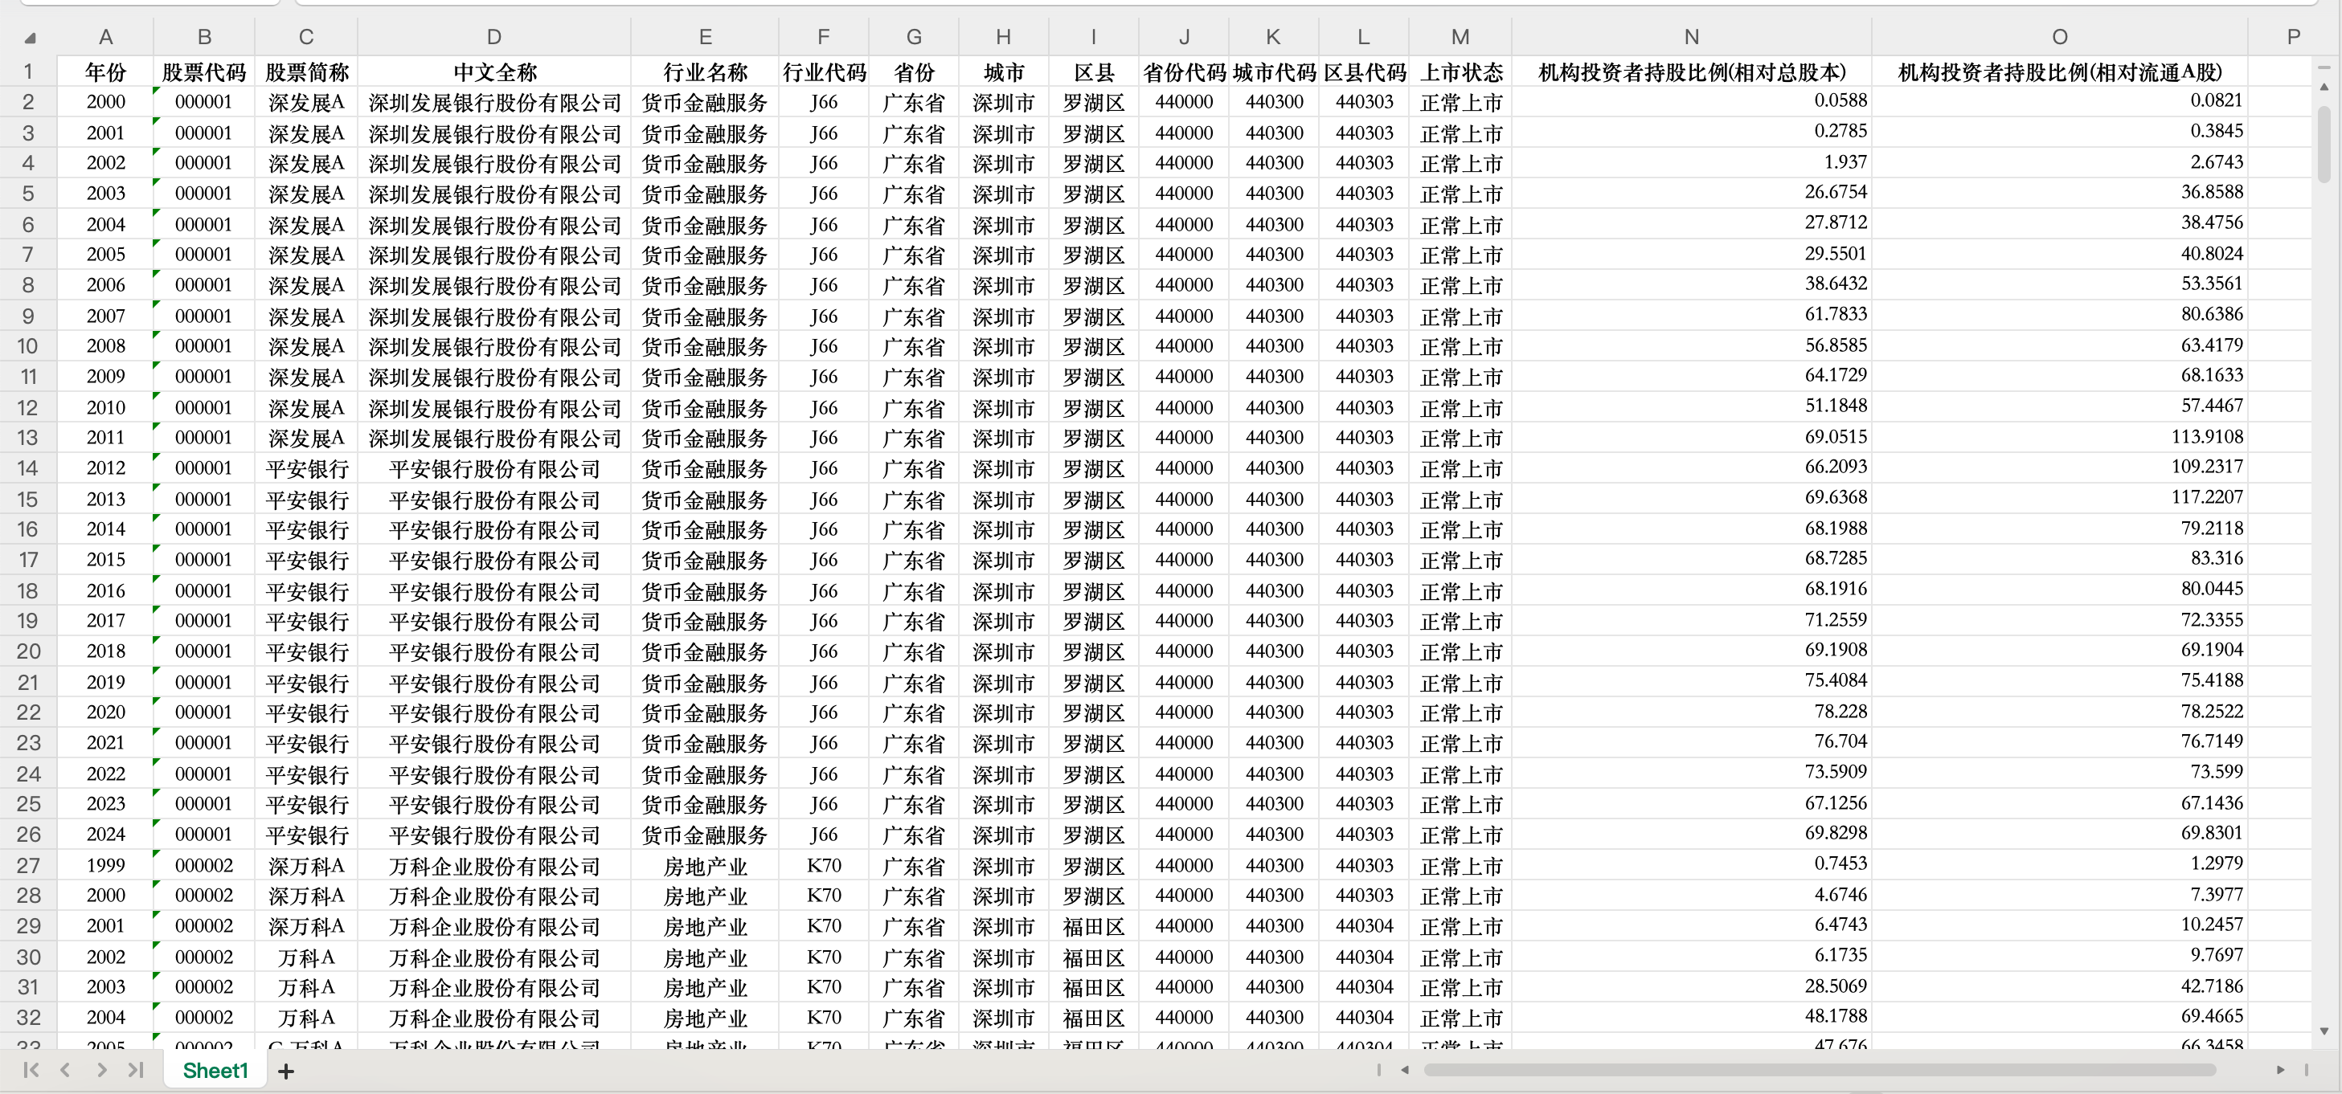Jump to the first sheet navigation arrow

[30, 1071]
